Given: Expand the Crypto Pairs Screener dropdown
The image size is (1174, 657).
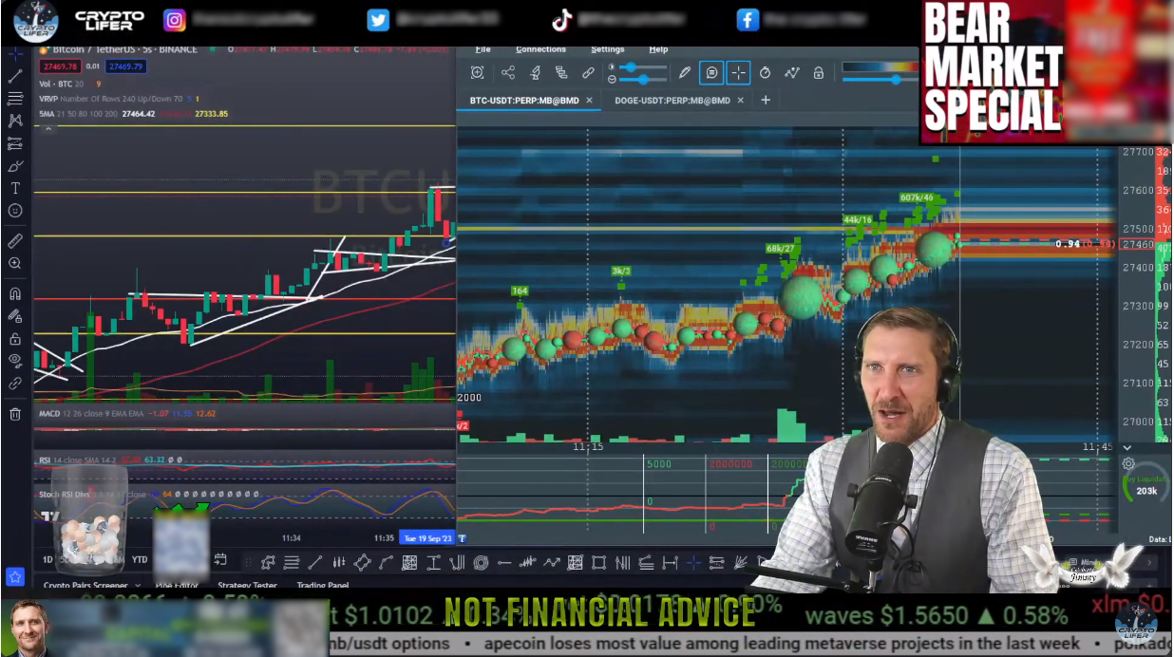Looking at the screenshot, I should (138, 586).
